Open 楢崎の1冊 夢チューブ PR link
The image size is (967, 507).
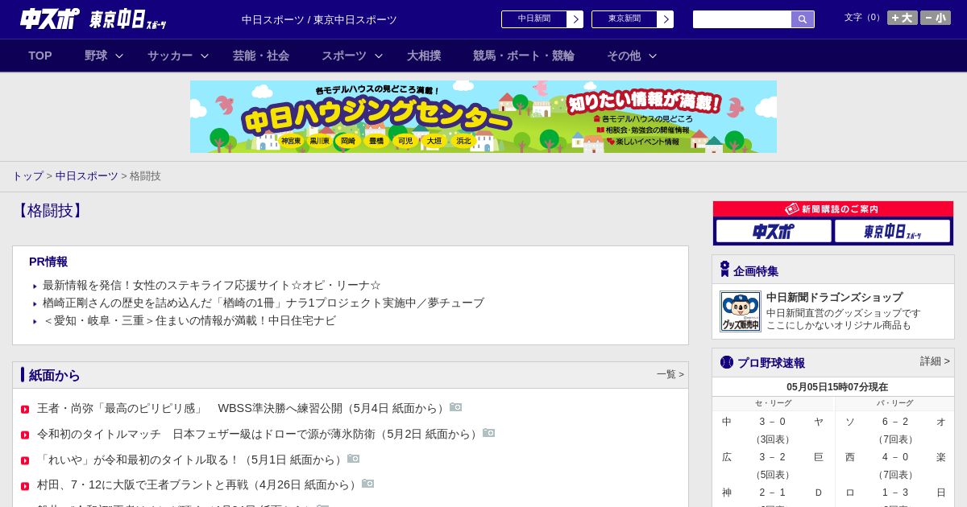tap(264, 303)
